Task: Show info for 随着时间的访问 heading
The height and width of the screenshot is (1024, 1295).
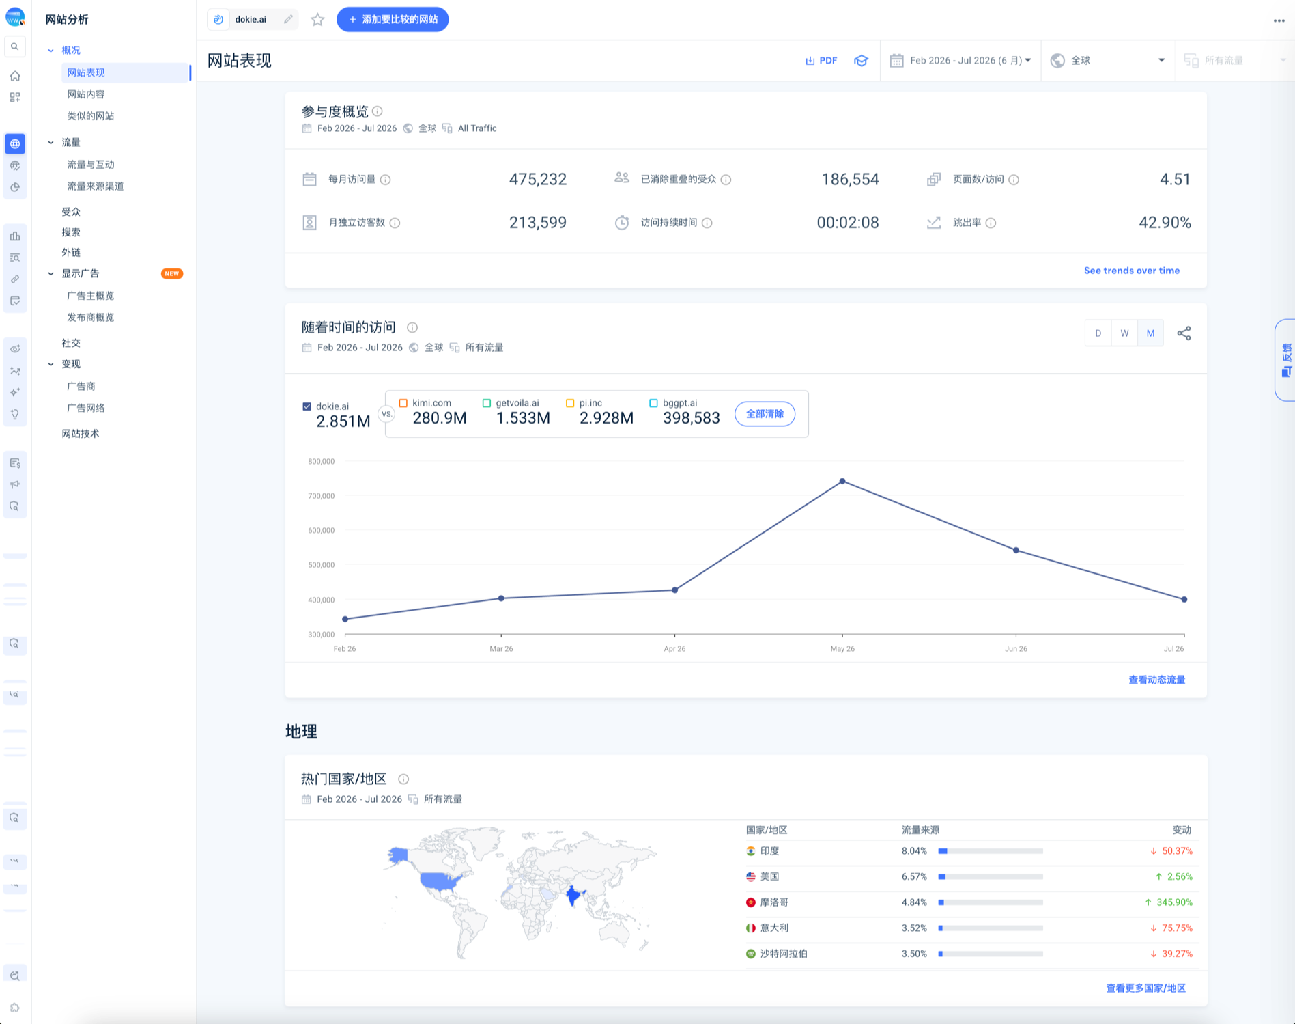Action: tap(412, 327)
